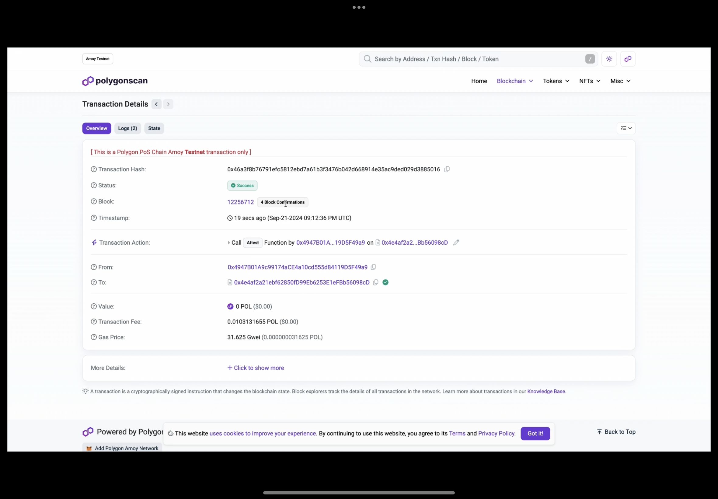Click help icon beside Gas Price

click(x=93, y=337)
